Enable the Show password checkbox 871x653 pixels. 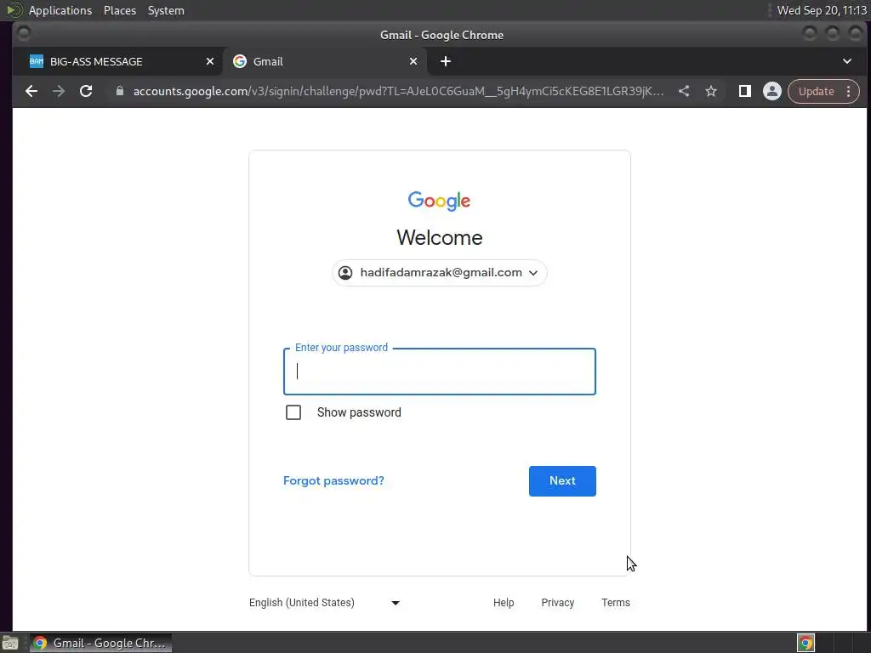[x=293, y=412]
